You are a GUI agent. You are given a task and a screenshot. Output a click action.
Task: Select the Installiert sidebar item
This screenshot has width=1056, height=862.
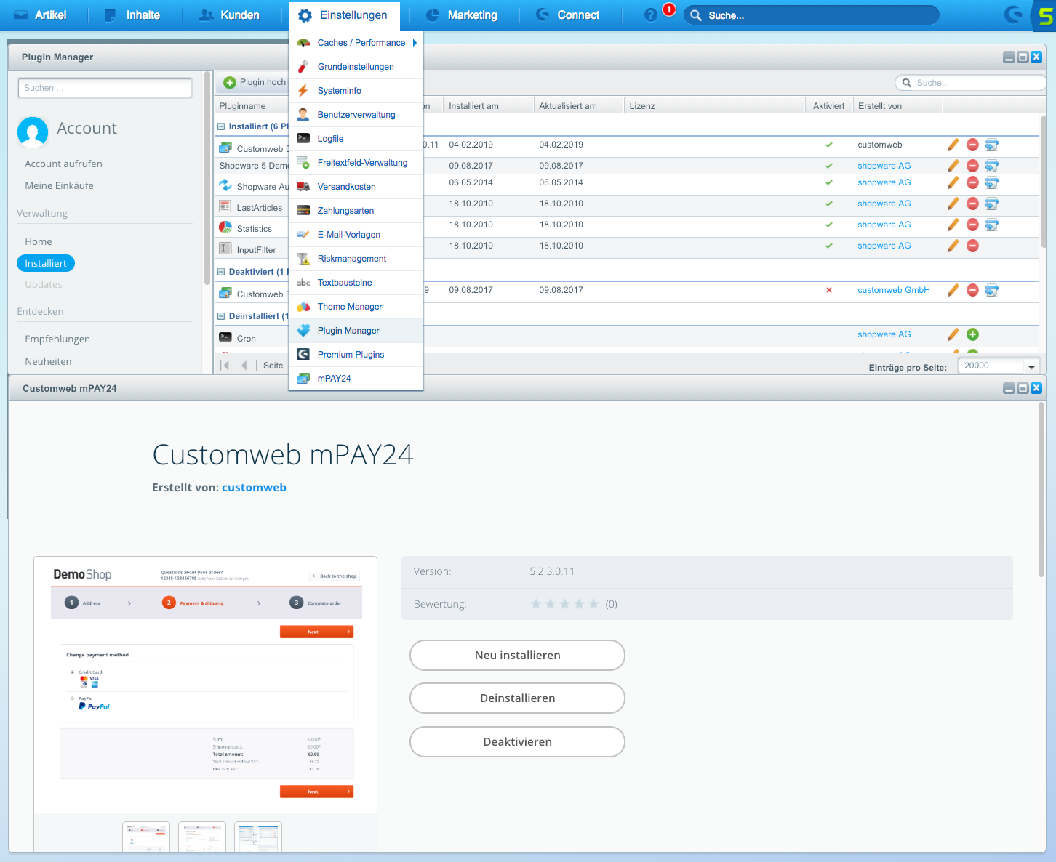tap(46, 263)
